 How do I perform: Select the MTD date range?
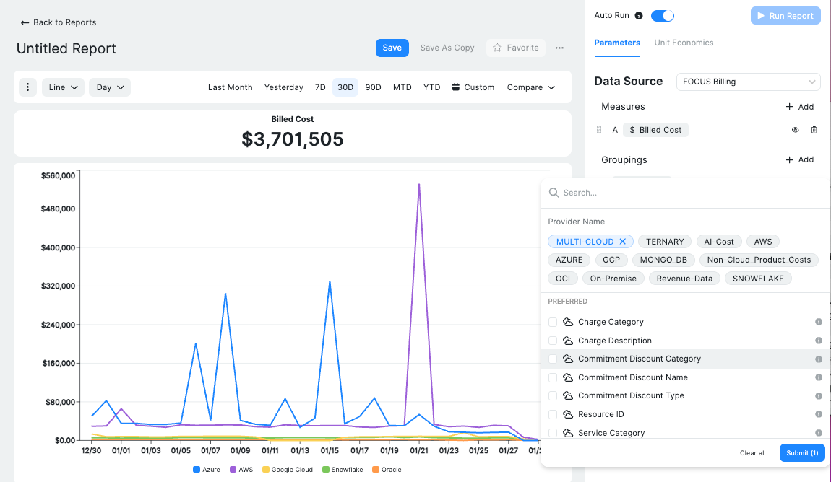point(402,87)
